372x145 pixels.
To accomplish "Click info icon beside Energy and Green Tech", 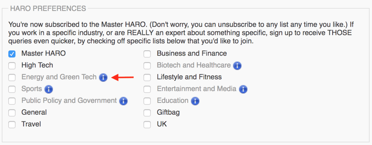I will 103,77.
